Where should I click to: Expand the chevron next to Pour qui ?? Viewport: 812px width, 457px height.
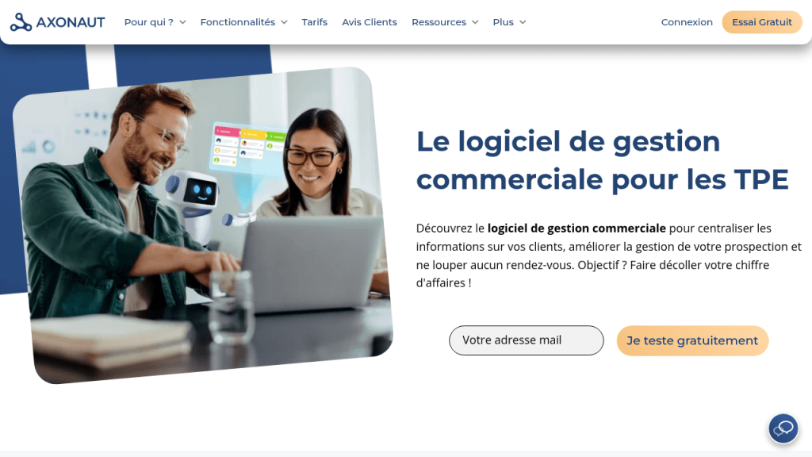point(182,22)
